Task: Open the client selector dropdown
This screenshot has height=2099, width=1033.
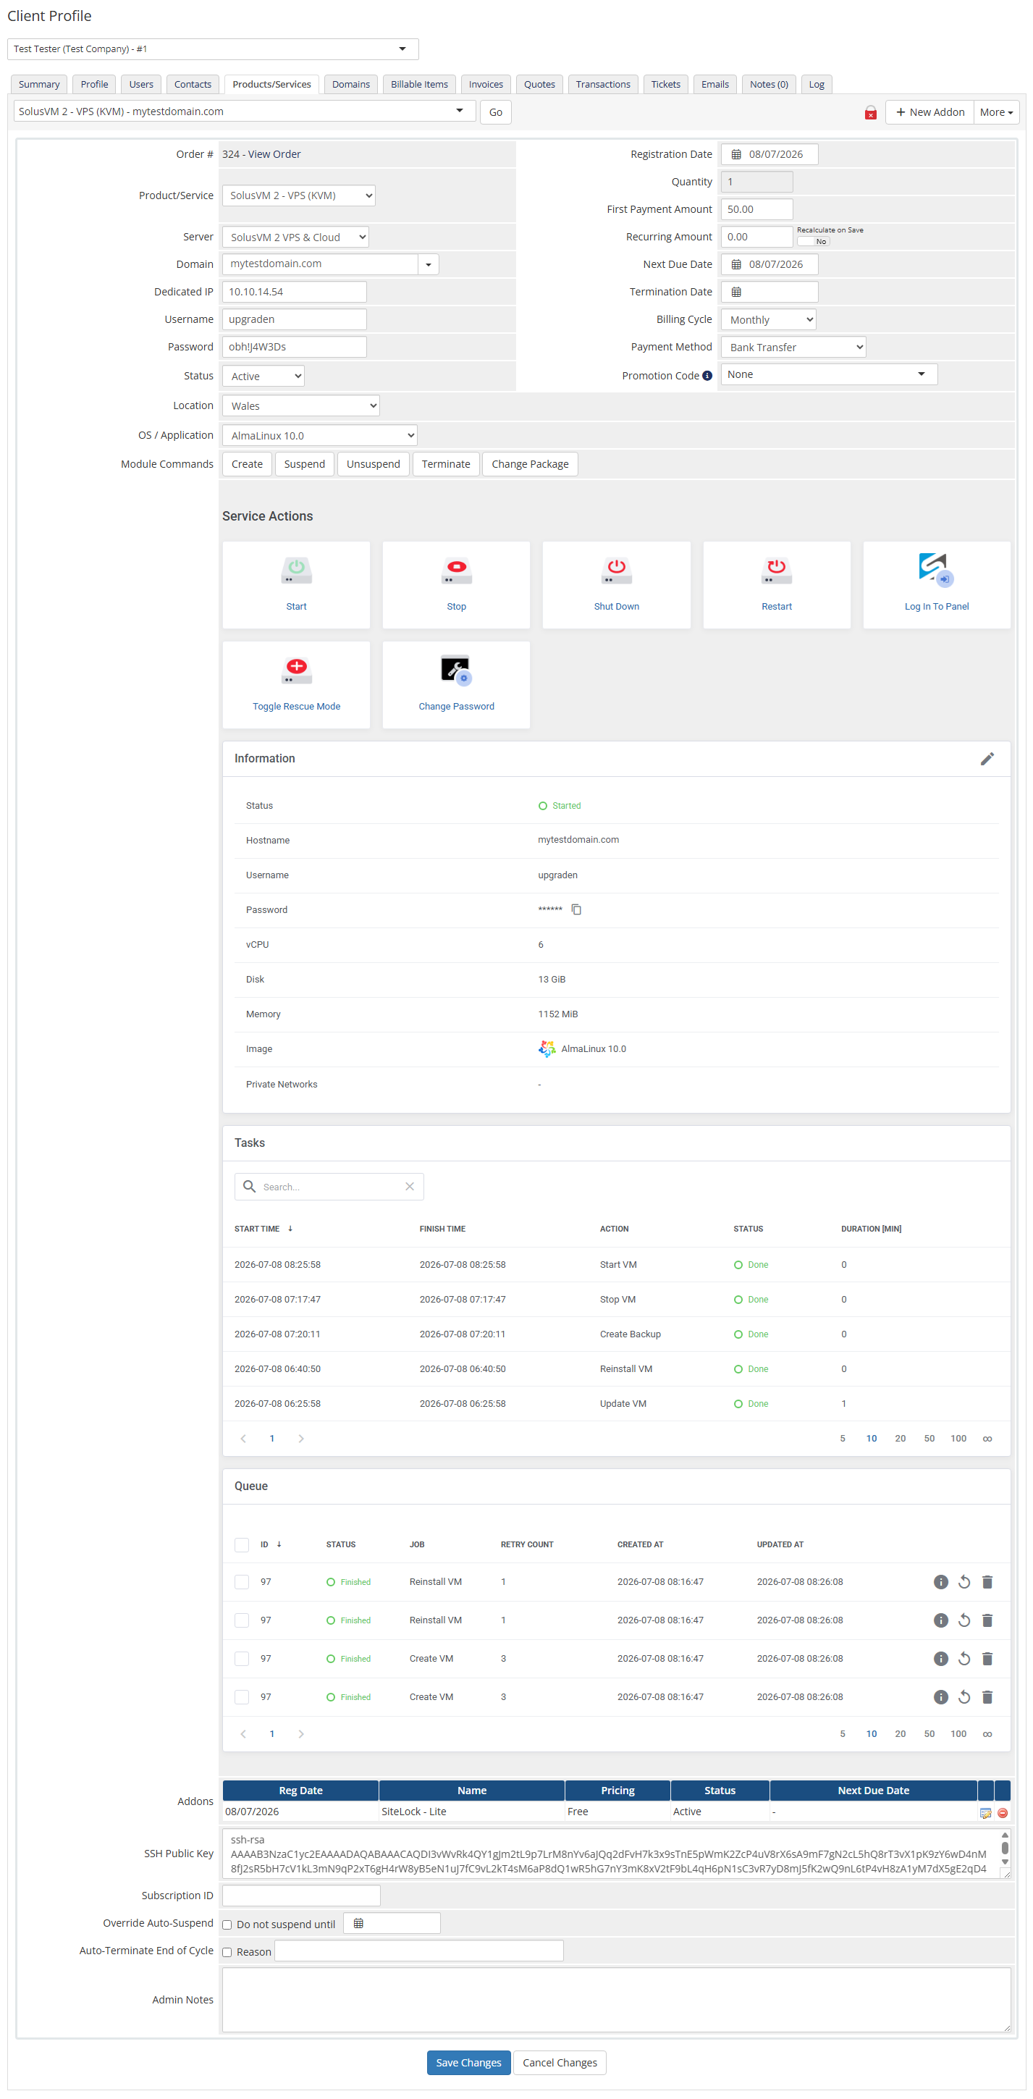Action: pos(213,49)
